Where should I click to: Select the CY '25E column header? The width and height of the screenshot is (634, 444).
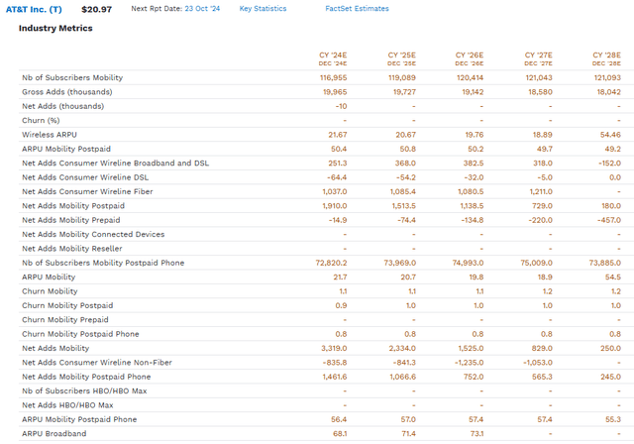point(402,56)
